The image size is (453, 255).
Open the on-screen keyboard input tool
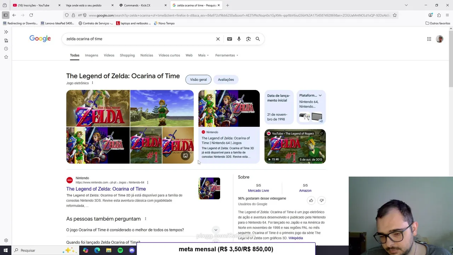[229, 39]
